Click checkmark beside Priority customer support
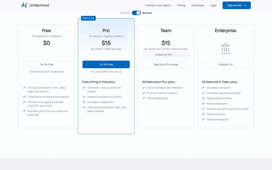272x170 pixels. pos(144,93)
